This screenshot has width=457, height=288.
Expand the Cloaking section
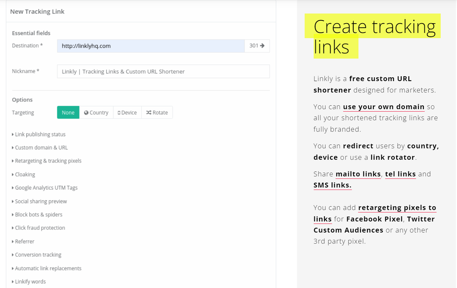click(25, 174)
